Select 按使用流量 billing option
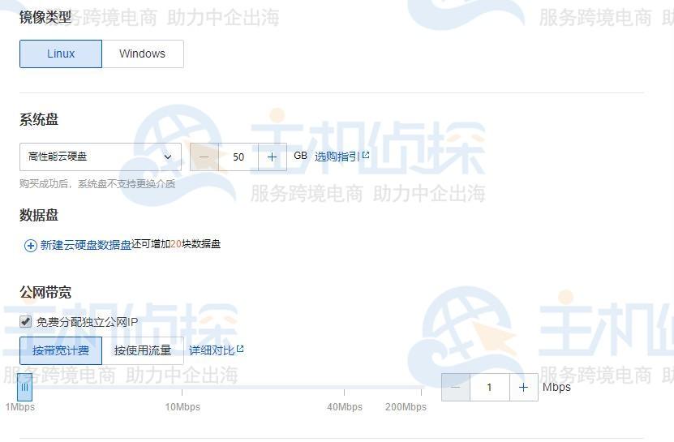The height and width of the screenshot is (442, 674). coord(143,351)
